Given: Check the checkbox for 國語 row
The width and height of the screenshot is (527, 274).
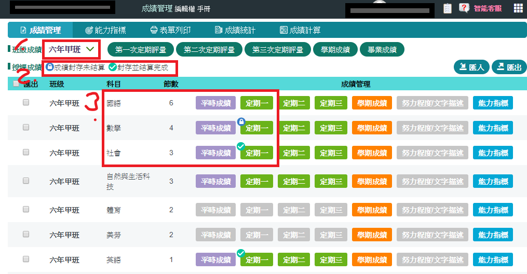Looking at the screenshot, I should click(x=26, y=103).
